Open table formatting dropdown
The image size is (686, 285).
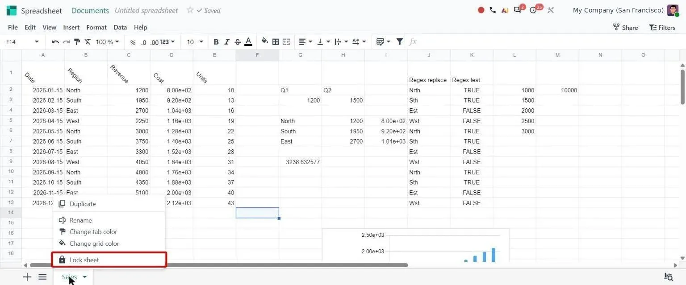(x=383, y=42)
